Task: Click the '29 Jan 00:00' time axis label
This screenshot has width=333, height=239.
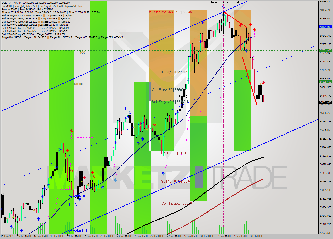Action: 191,236
